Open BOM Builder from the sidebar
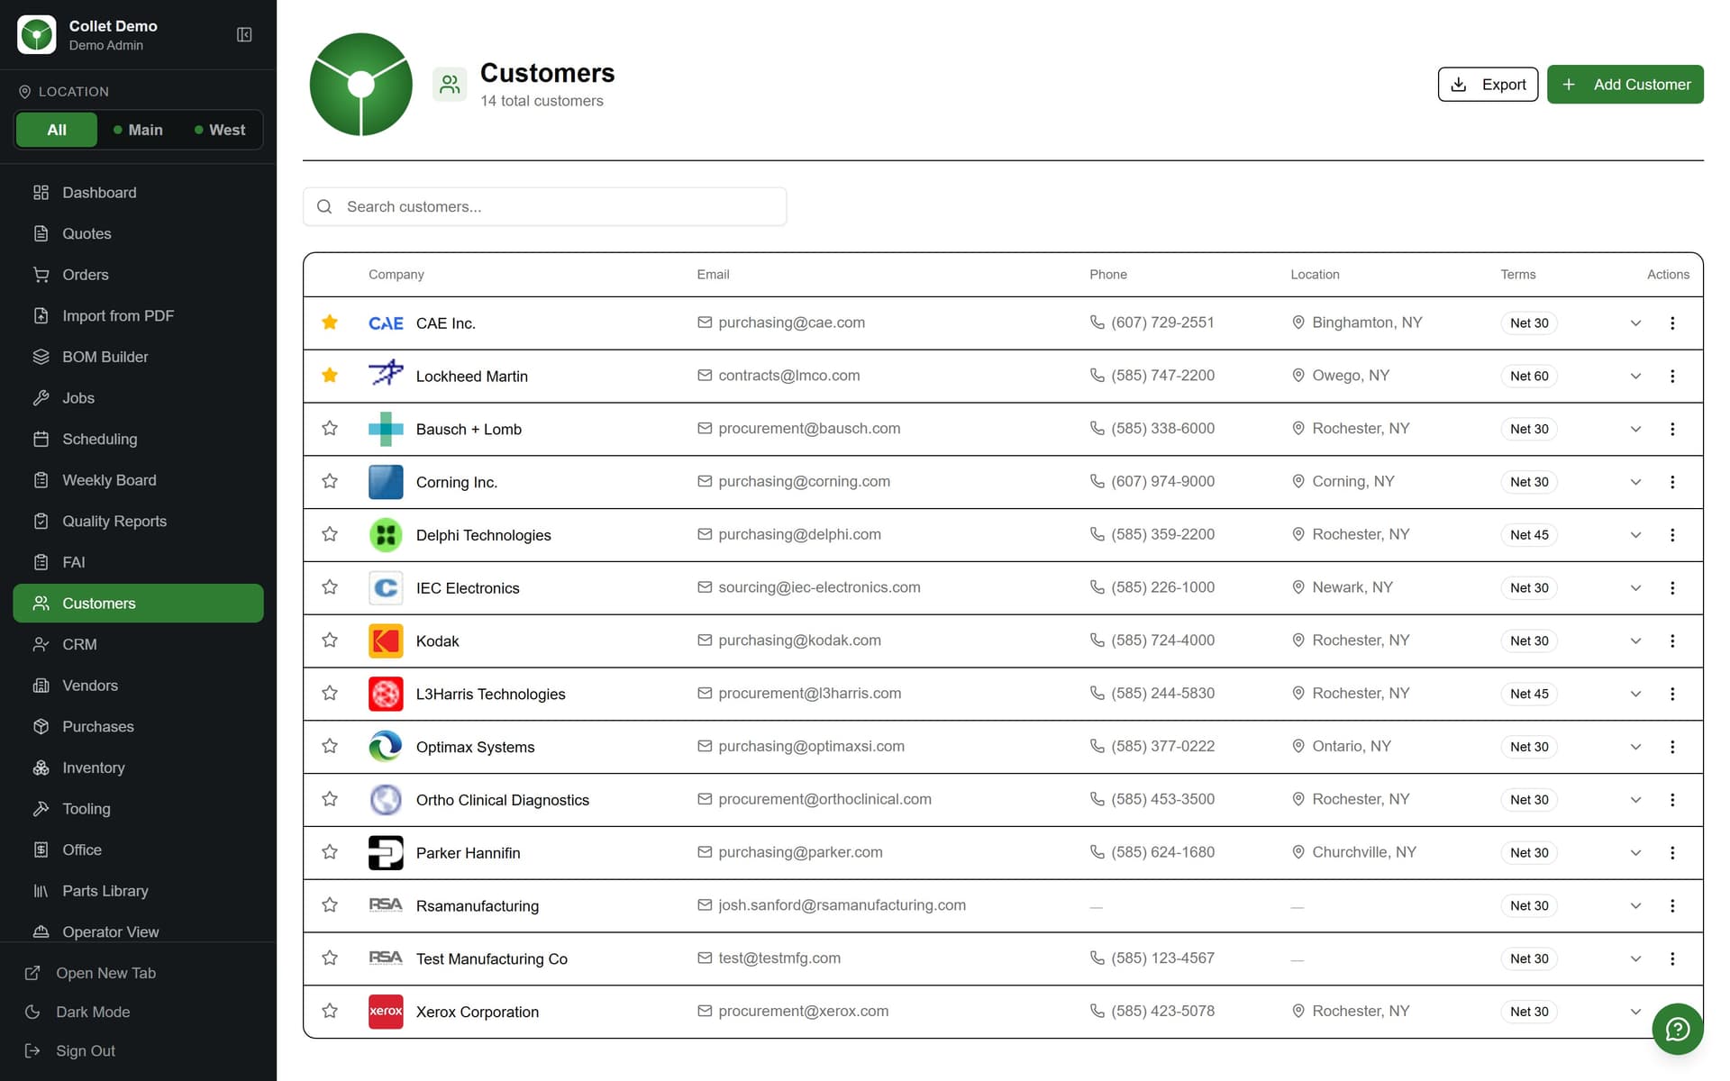This screenshot has width=1730, height=1081. pyautogui.click(x=138, y=357)
